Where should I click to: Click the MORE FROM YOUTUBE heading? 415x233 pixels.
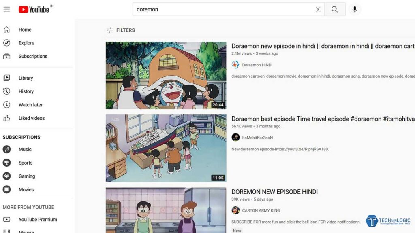28,208
